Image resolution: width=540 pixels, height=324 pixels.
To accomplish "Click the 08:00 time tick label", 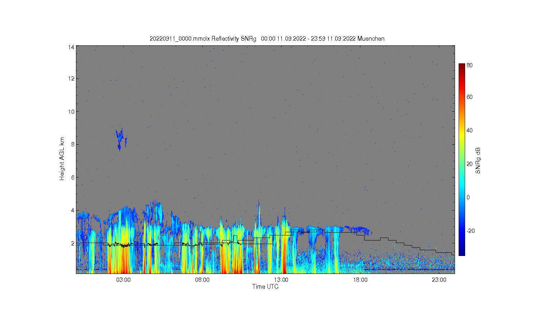I will [x=202, y=280].
